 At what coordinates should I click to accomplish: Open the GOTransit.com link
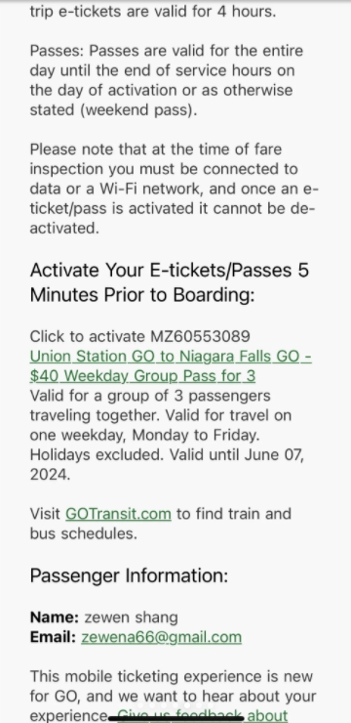click(118, 514)
